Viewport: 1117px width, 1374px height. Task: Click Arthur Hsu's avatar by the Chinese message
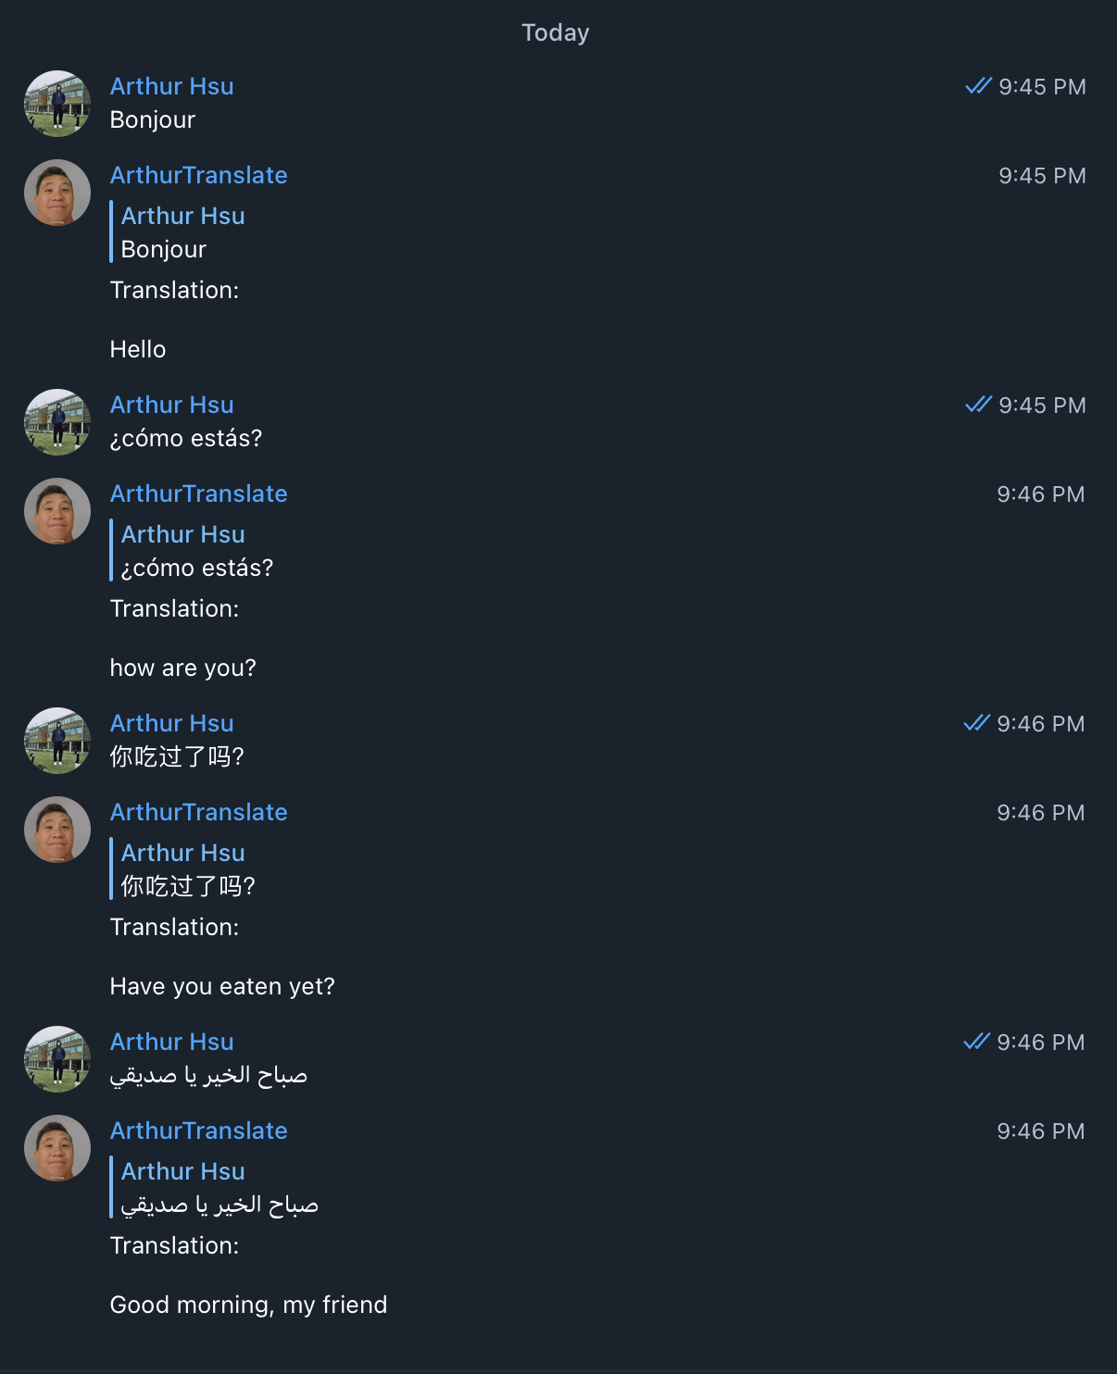[56, 741]
